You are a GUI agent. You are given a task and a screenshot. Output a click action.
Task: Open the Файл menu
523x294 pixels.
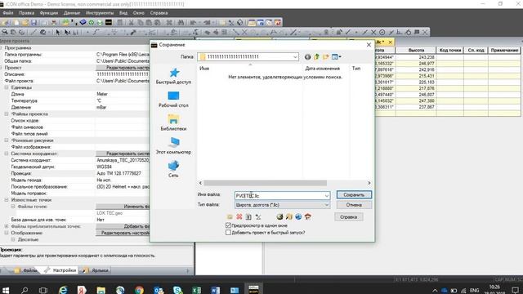tap(8, 13)
